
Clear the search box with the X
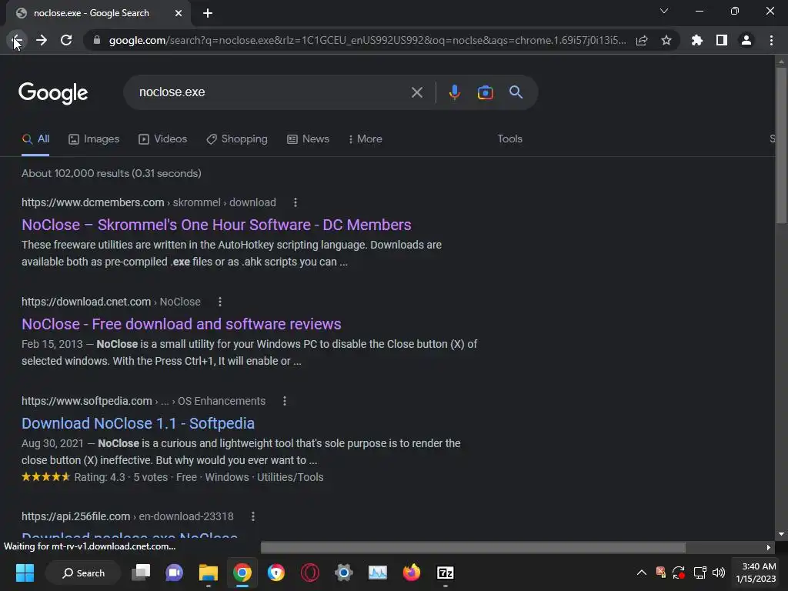pyautogui.click(x=416, y=92)
